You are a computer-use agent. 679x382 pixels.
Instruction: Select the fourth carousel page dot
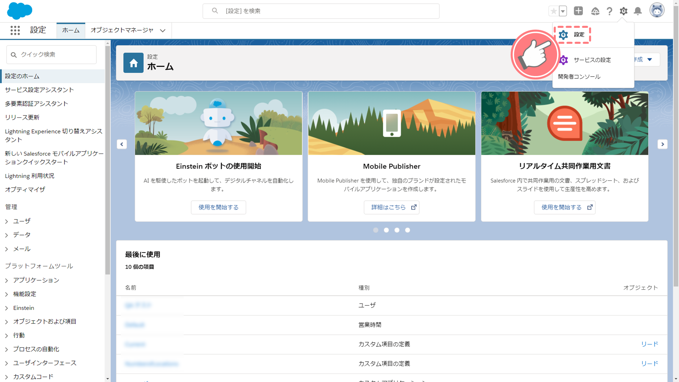[x=407, y=230]
